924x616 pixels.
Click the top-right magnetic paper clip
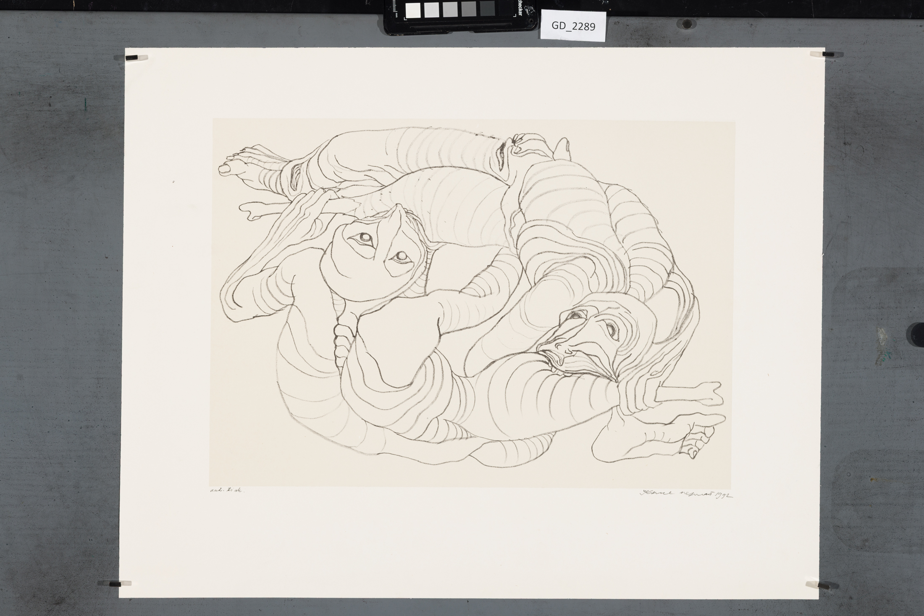point(826,55)
